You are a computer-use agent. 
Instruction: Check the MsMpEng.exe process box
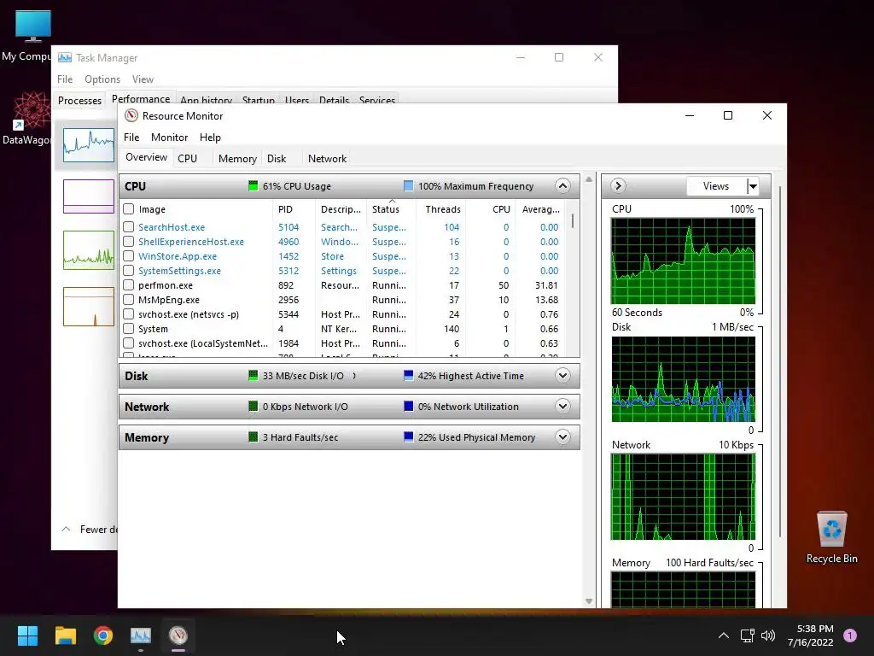click(x=129, y=300)
